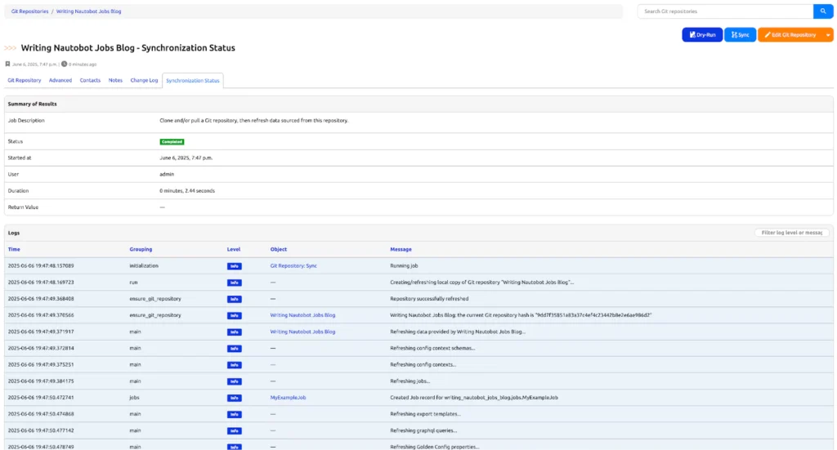The width and height of the screenshot is (837, 450).
Task: Select the 'run' grouping cell
Action: [133, 282]
